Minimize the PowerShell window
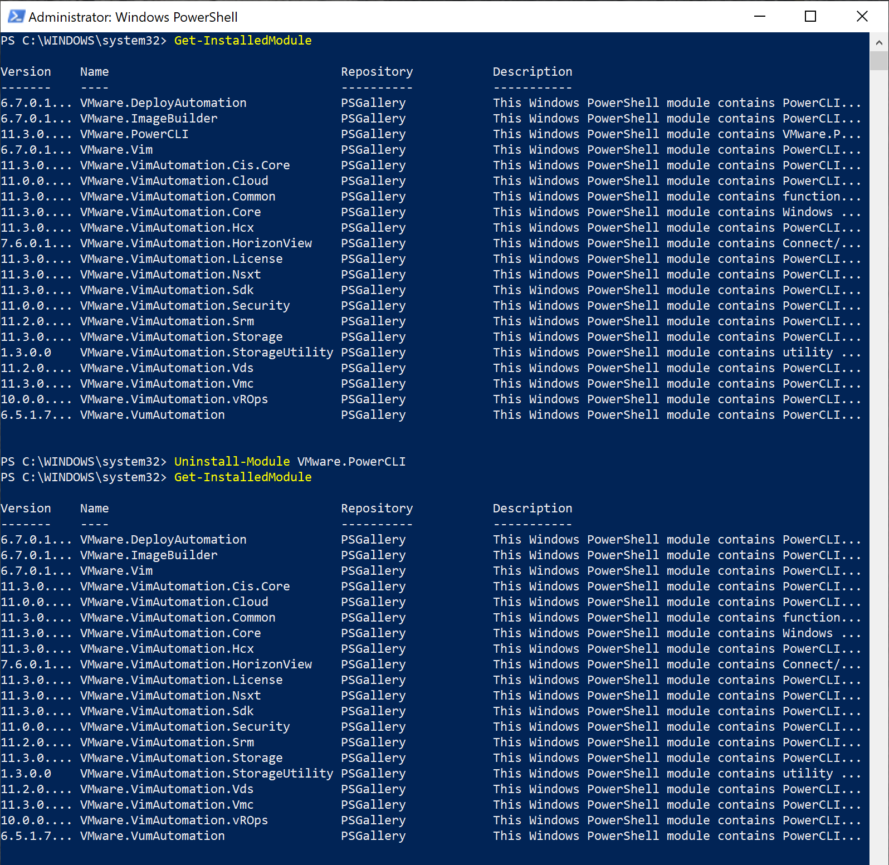Viewport: 889px width, 865px height. coord(759,16)
